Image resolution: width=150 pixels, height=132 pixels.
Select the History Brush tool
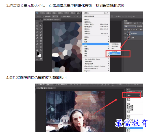point(41,35)
